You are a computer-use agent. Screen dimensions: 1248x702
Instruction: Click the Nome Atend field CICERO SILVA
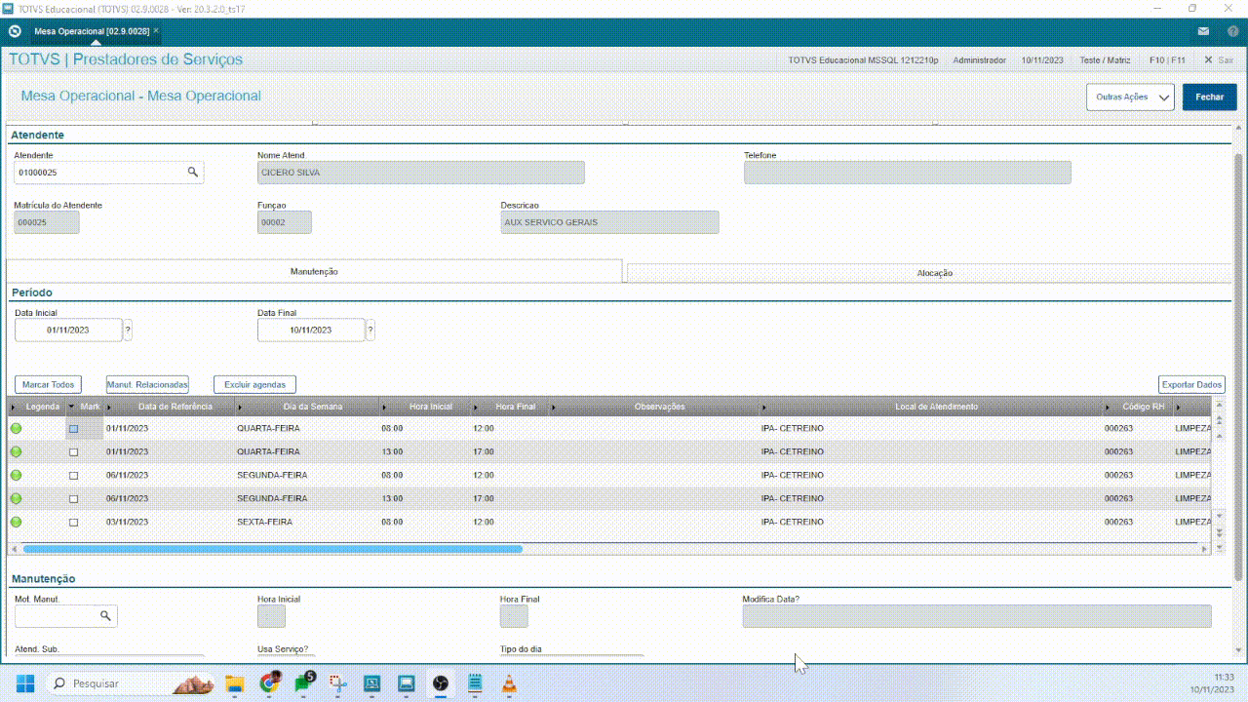pyautogui.click(x=420, y=173)
